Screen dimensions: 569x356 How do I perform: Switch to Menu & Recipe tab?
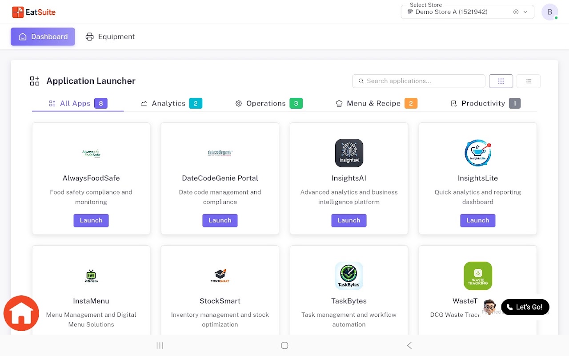376,103
